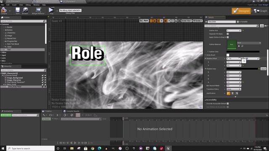Click the Strike Brush white swatch
The image size is (269, 151).
click(x=228, y=55)
